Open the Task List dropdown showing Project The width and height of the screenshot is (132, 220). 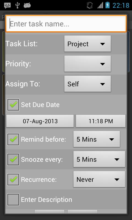[87, 44]
